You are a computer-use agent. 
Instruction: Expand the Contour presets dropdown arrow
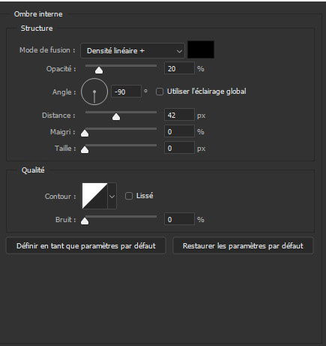112,196
